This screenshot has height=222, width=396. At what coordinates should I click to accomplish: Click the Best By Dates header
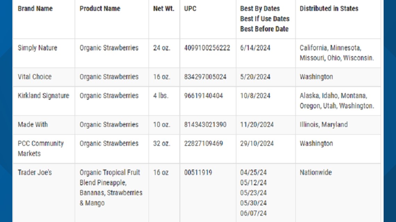point(260,8)
